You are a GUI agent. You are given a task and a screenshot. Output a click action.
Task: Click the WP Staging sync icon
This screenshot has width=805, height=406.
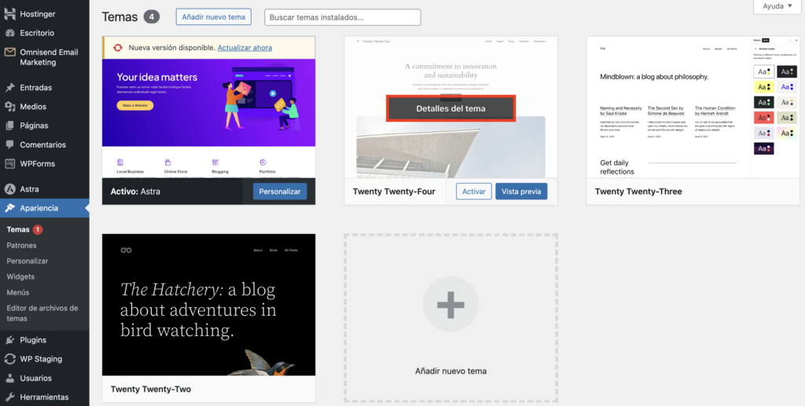(9, 359)
